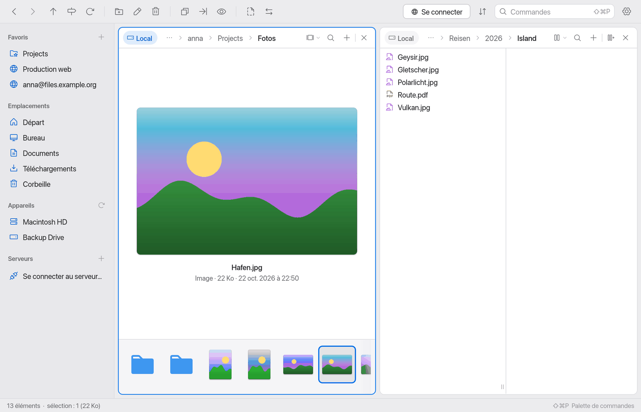Screen dimensions: 641x412
Task: Open column view mode dropdown in Island panel
Action: coord(560,38)
